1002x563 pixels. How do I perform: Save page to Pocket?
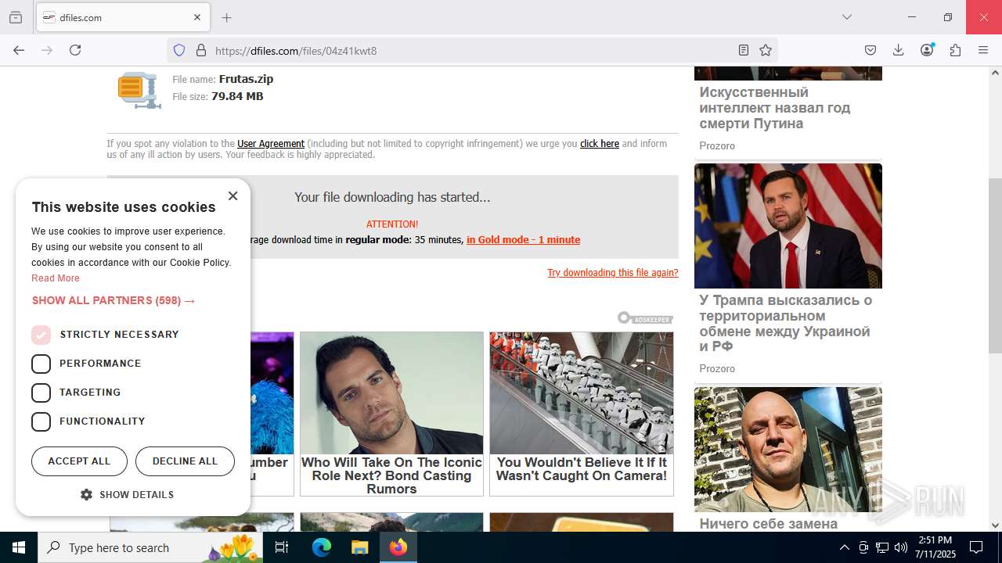[x=870, y=50]
